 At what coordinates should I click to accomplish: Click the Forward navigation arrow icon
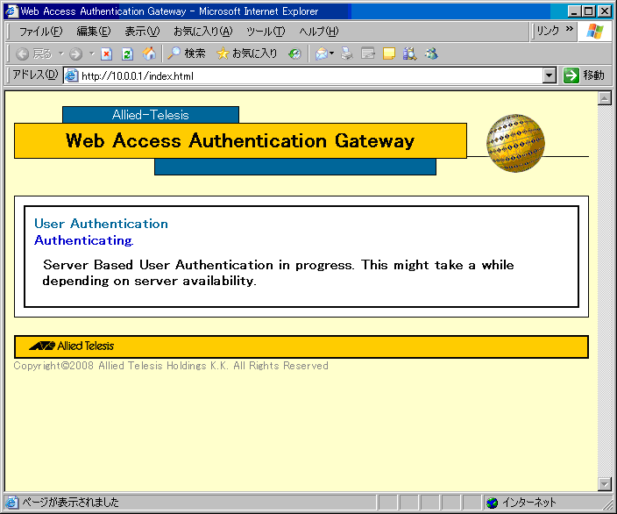coord(76,54)
